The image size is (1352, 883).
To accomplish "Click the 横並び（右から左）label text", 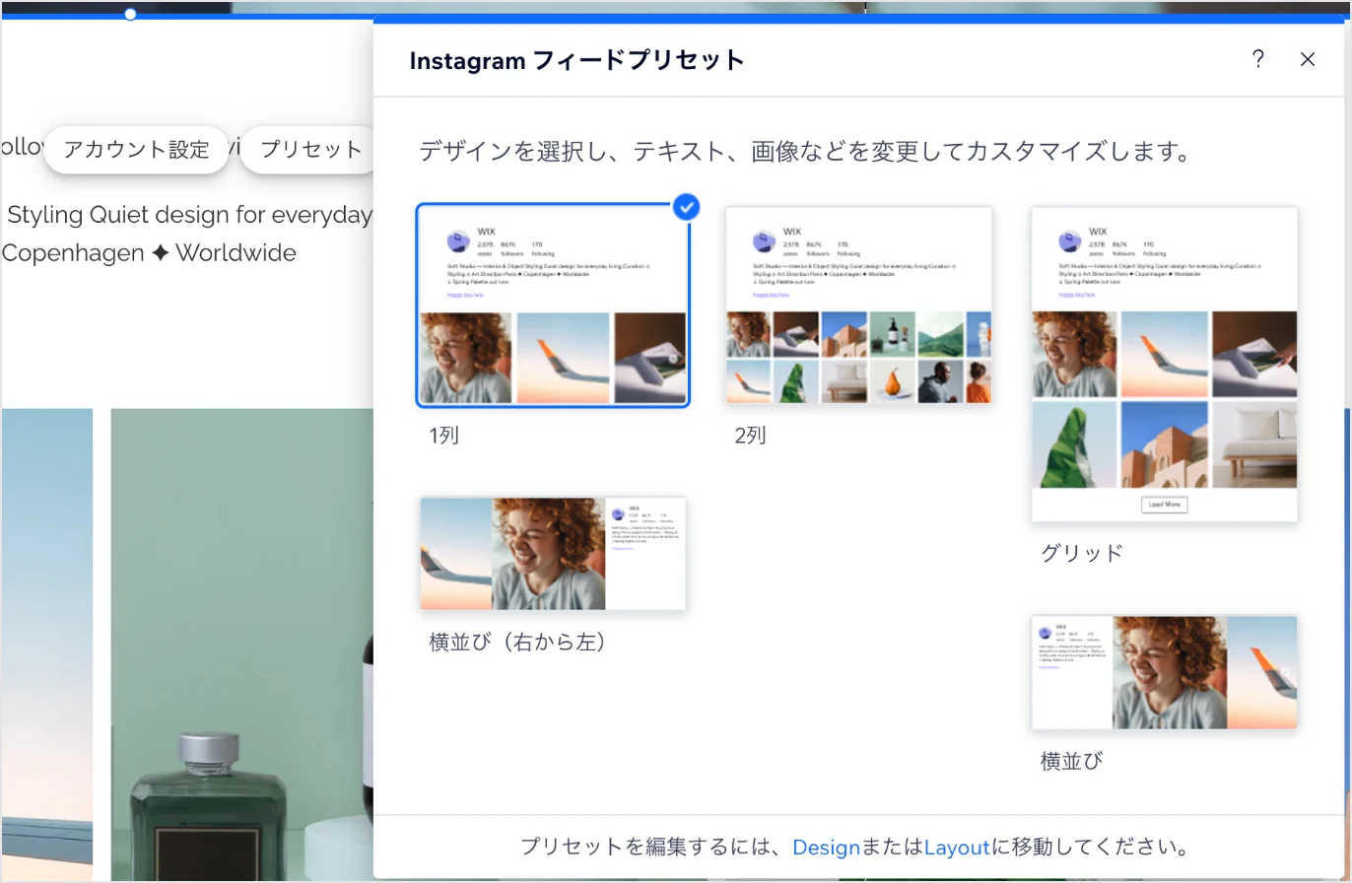I will click(x=517, y=643).
